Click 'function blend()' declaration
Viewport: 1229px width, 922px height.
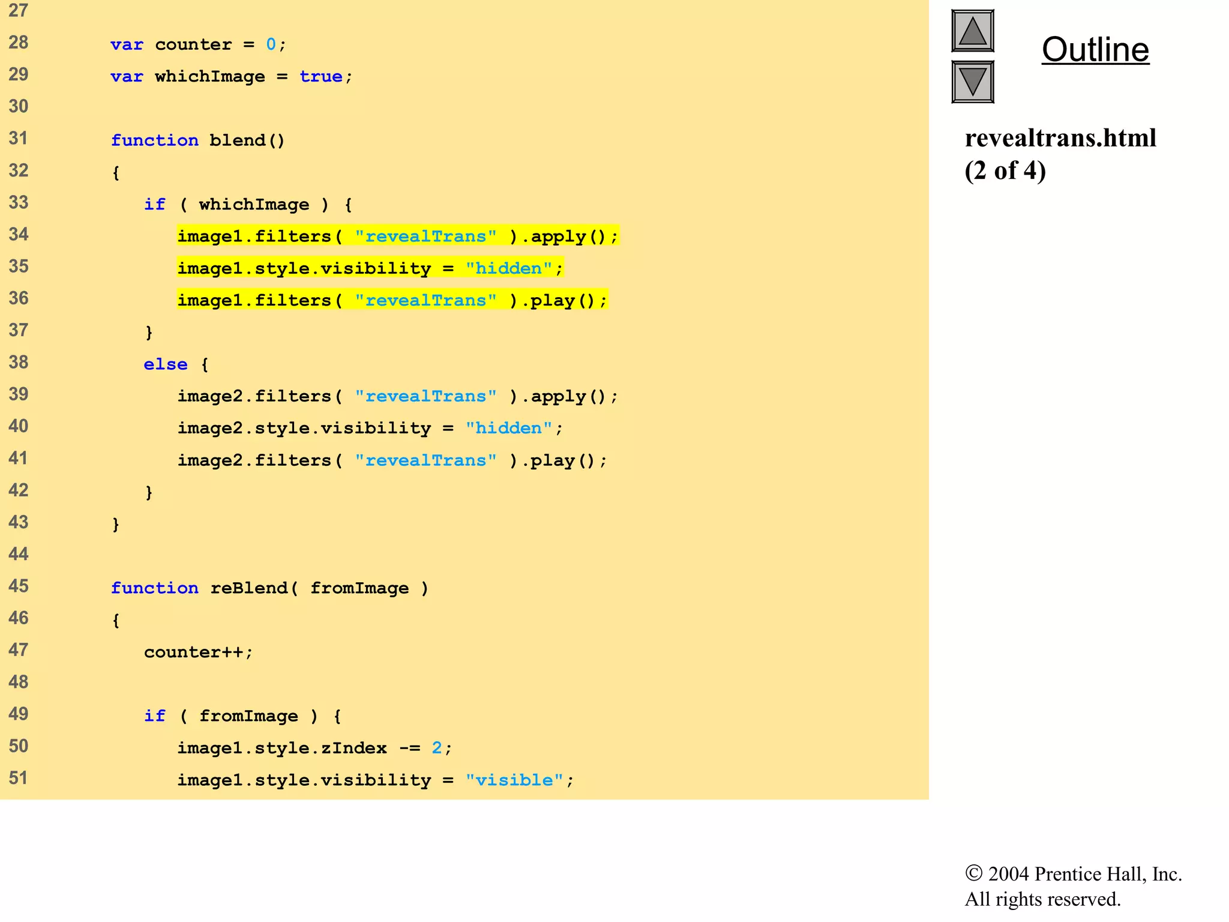pyautogui.click(x=198, y=140)
